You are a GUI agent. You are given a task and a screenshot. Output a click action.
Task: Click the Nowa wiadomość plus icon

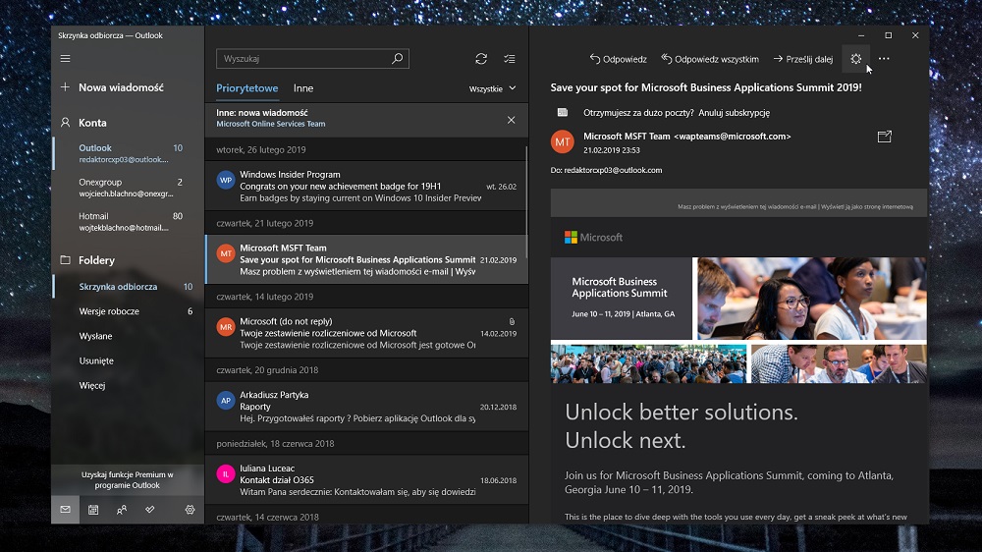[65, 87]
